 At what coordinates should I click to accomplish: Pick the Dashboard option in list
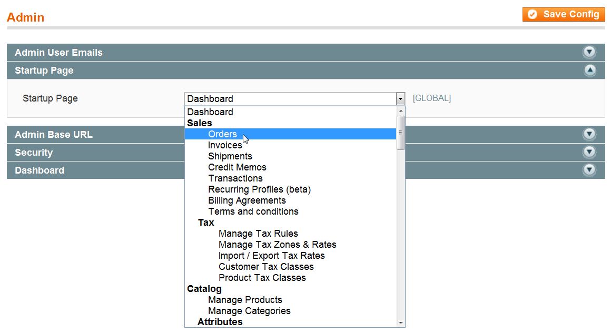[x=210, y=112]
